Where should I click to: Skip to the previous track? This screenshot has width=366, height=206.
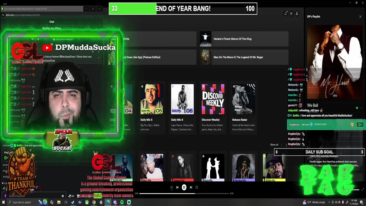point(177,187)
